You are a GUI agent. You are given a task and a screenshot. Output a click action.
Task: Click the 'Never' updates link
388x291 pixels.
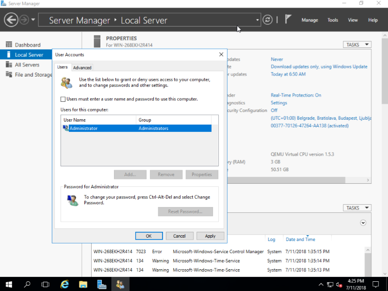coord(276,59)
